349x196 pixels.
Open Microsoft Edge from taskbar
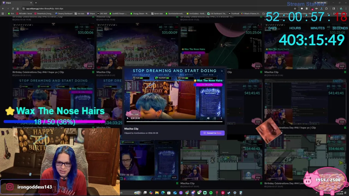click(x=163, y=193)
